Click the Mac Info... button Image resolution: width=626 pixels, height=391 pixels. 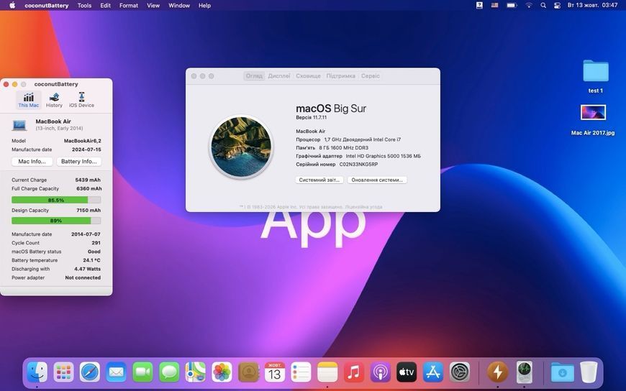click(32, 162)
